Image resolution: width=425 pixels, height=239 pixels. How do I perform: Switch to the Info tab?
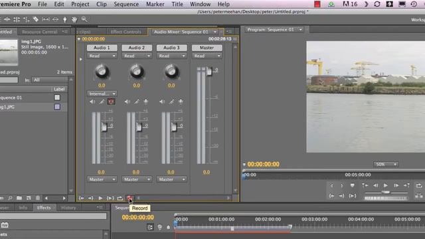(23, 208)
